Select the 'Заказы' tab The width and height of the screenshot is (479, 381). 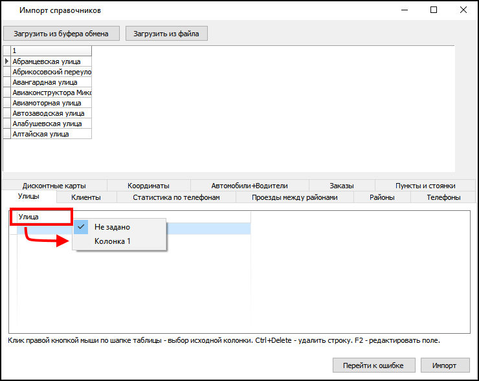(x=341, y=186)
